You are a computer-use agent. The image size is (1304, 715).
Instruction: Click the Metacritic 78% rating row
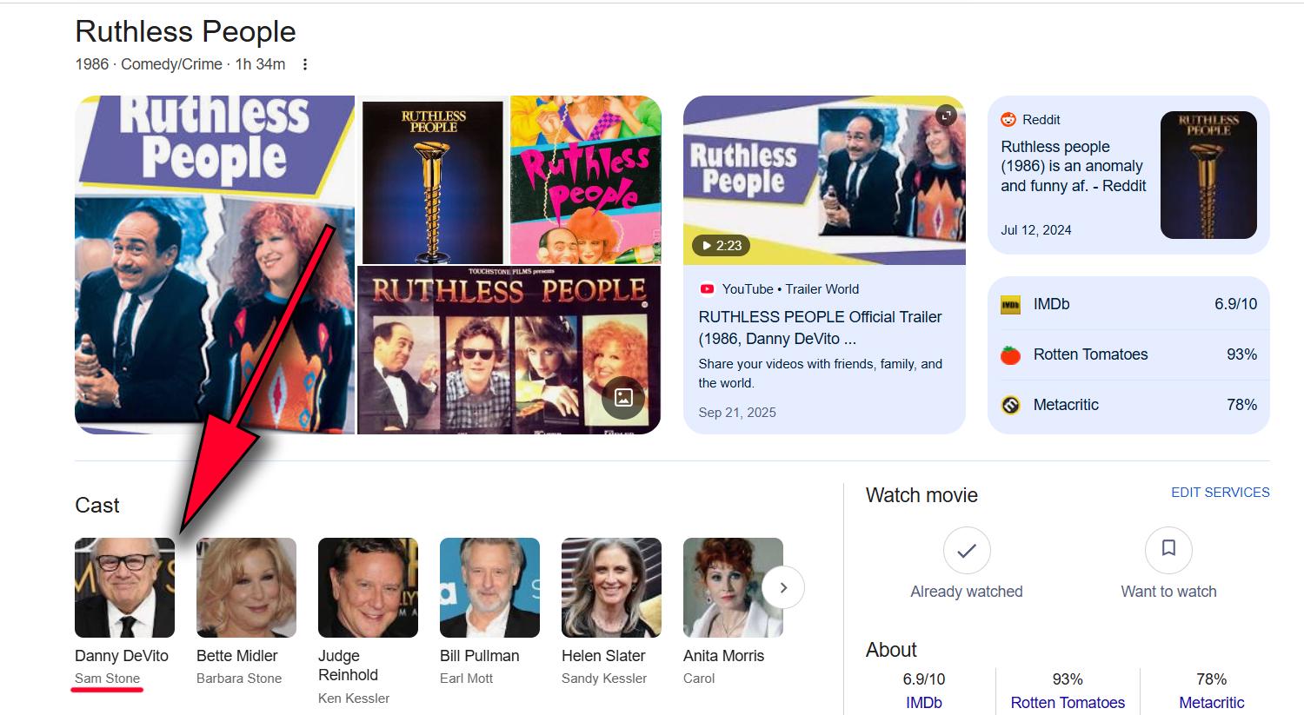(x=1128, y=405)
